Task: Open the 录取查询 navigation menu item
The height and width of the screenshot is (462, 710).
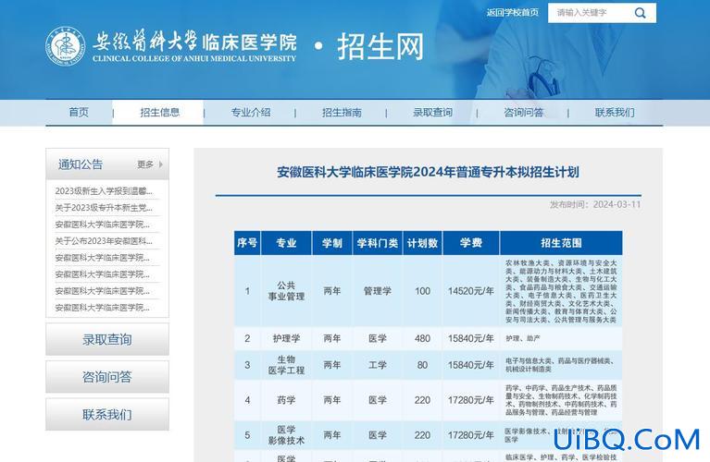Action: 433,112
